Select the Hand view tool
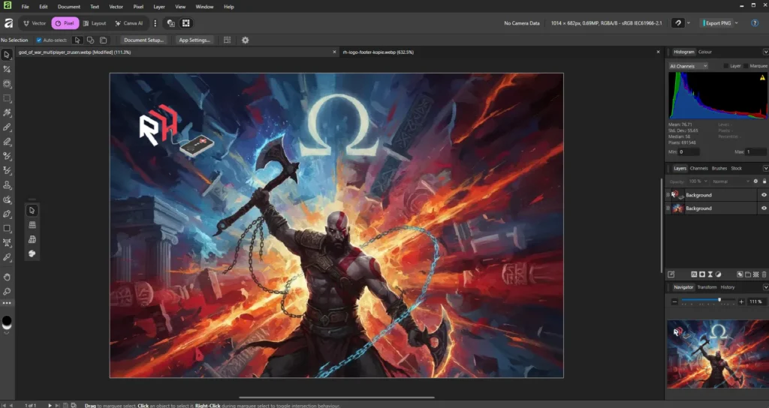Screen dimensions: 769x408 pyautogui.click(x=7, y=277)
